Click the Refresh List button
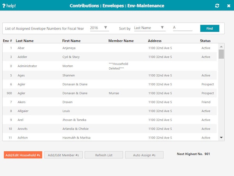234x176 pixels. point(104,155)
